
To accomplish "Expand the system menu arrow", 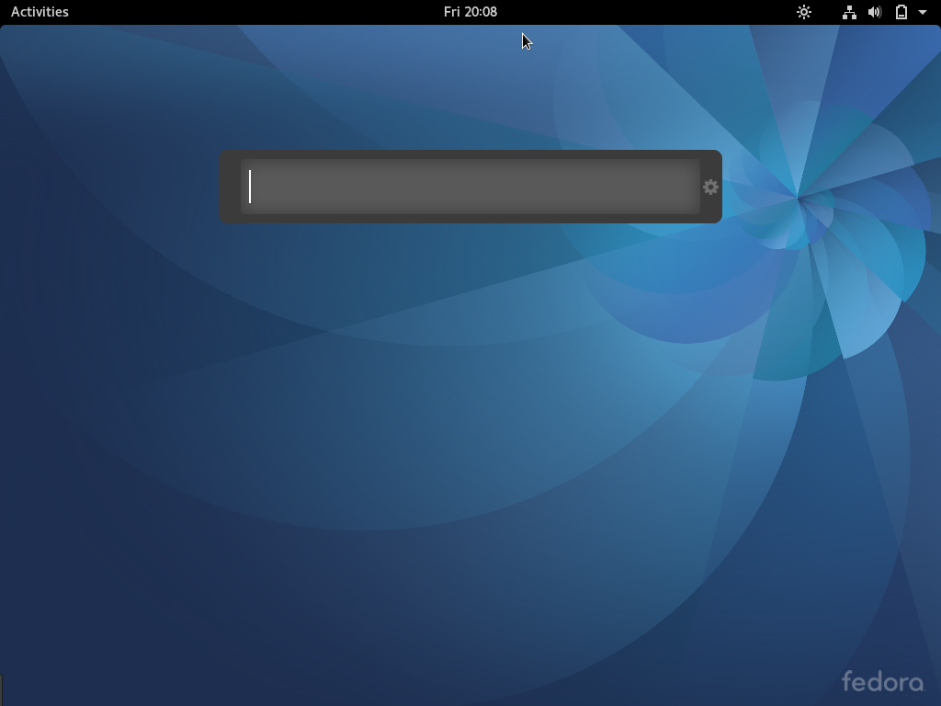I will pos(923,12).
